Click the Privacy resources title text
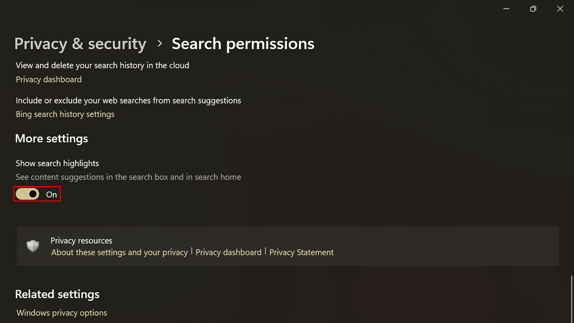The height and width of the screenshot is (323, 574). 81,241
